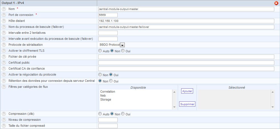
Task: Open help icon for Activer le chiffrement TLS
Action: pyautogui.click(x=4, y=51)
